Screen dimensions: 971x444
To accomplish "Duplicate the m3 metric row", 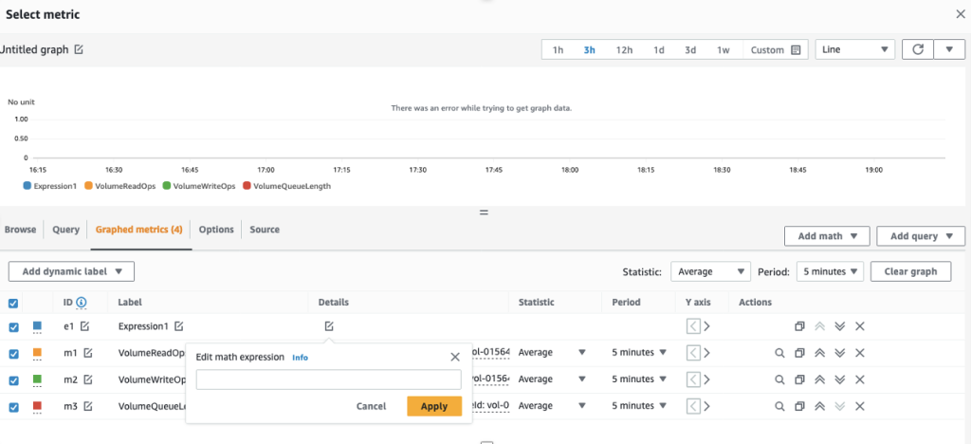I will [799, 406].
